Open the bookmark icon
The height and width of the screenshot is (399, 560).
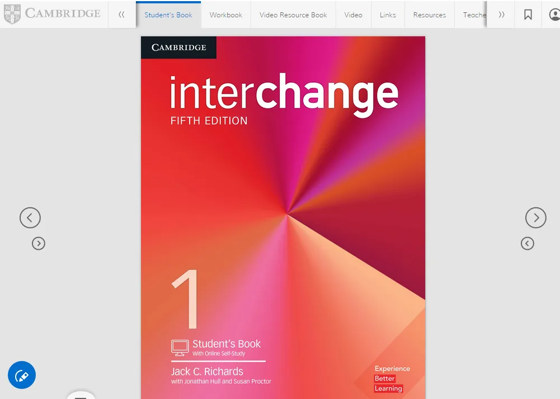coord(528,15)
